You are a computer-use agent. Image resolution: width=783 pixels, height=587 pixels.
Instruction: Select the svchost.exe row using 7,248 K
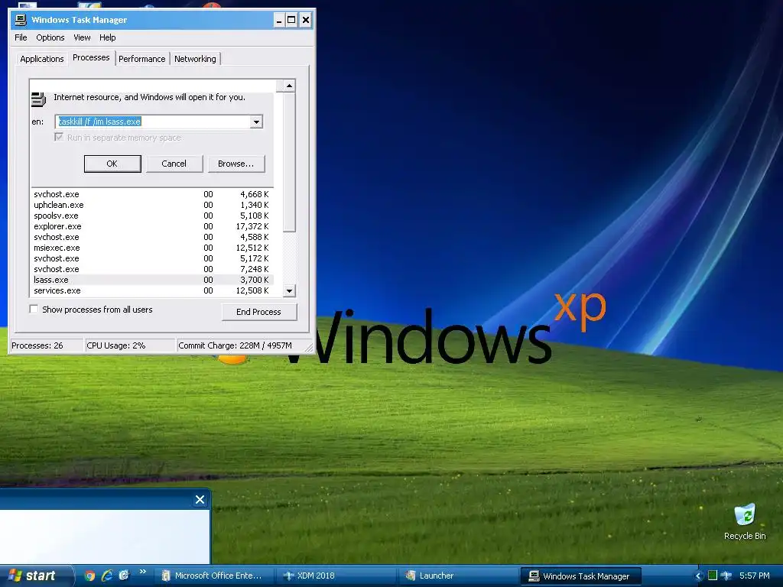[152, 269]
